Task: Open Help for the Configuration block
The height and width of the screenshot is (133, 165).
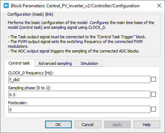Action: (x=147, y=125)
